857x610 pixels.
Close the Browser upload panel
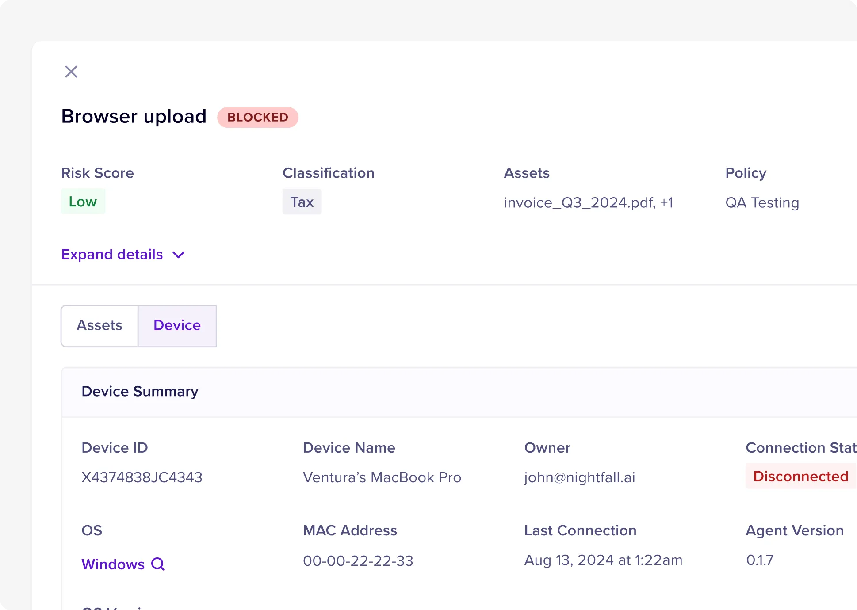coord(71,72)
